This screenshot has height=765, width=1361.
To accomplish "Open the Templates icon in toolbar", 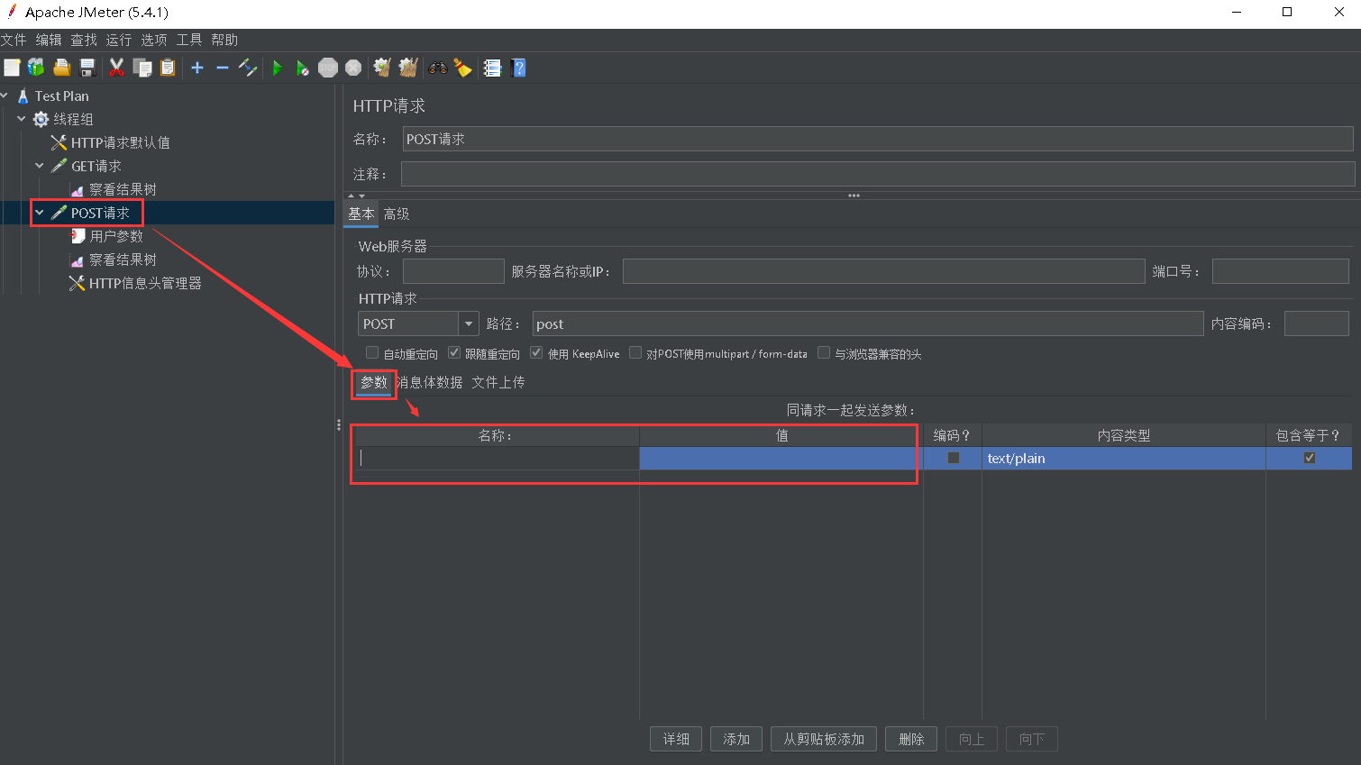I will [36, 68].
